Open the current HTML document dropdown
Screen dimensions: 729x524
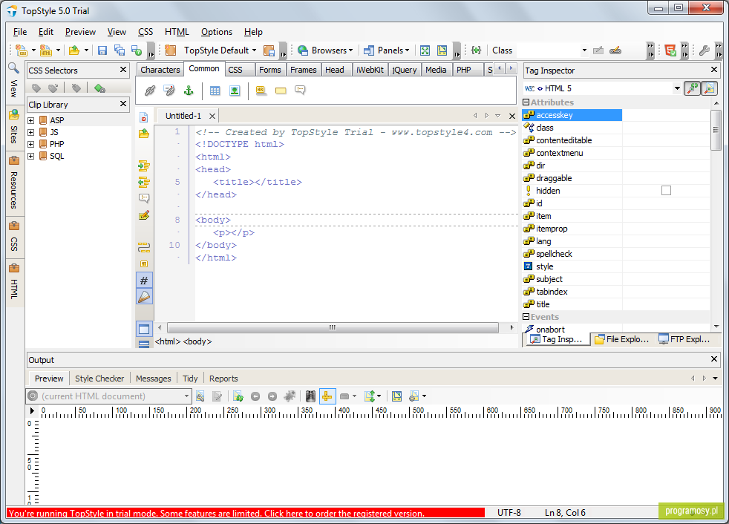tap(186, 396)
